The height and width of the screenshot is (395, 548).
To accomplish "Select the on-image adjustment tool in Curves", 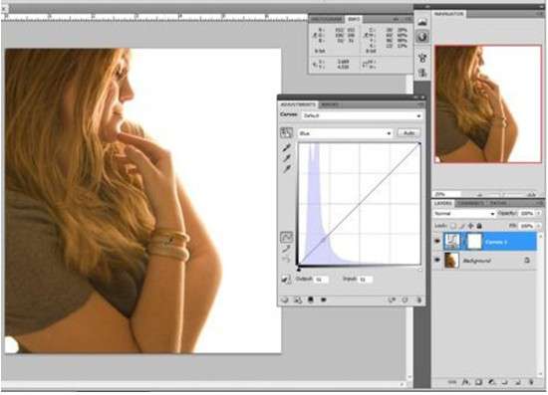I will (x=286, y=132).
